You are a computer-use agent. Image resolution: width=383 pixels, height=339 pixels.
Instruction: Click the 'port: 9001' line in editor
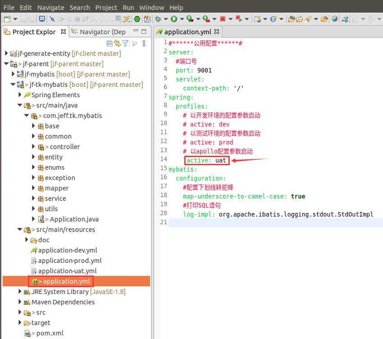194,70
